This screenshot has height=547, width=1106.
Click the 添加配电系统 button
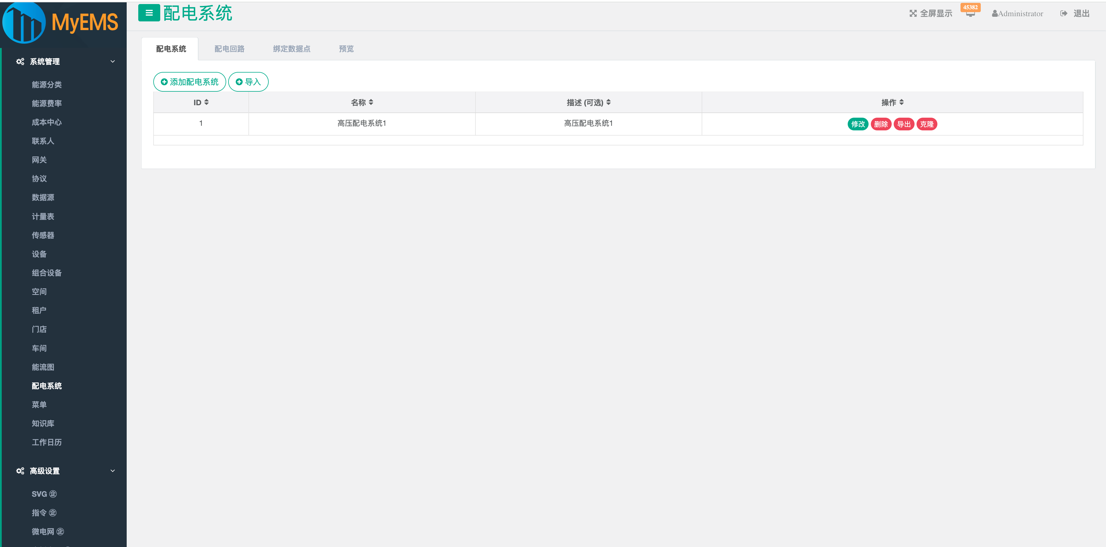189,82
